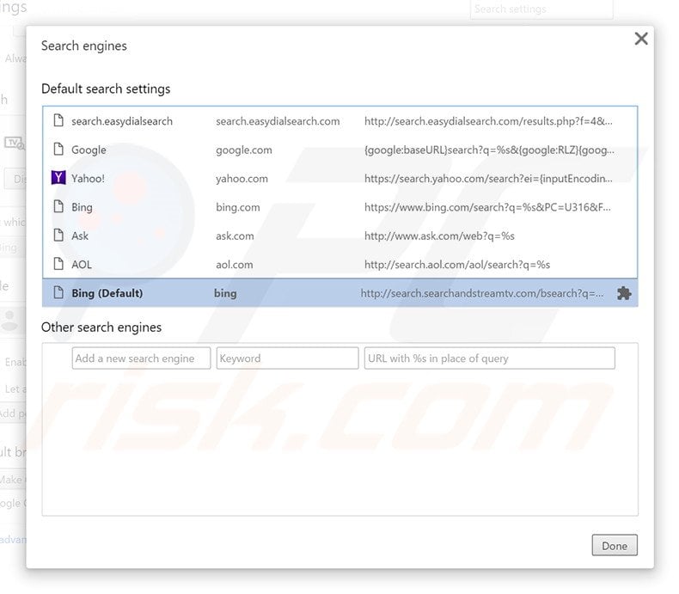Click the easydialsearch results.php URL
Viewport: 679px width, 594px height.
click(488, 121)
